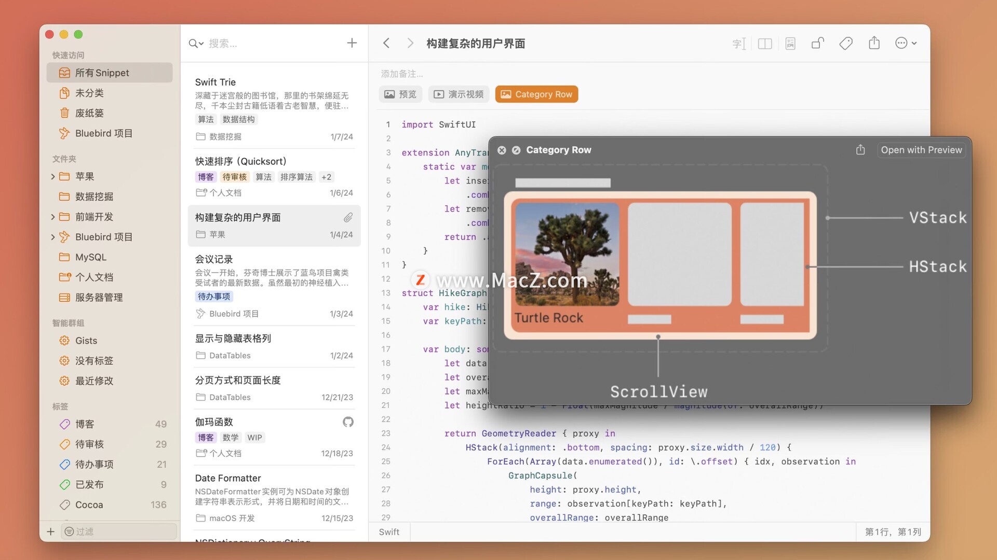Expand the Bluebird 项目 folder in 文件夹
This screenshot has height=560, width=997.
click(53, 237)
